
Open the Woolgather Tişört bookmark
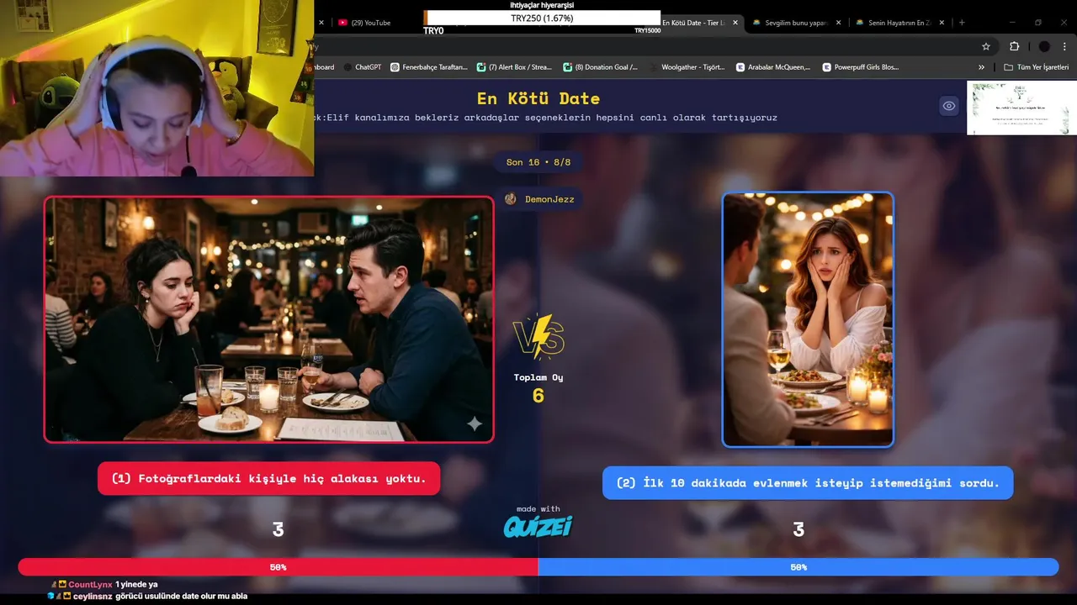point(687,67)
